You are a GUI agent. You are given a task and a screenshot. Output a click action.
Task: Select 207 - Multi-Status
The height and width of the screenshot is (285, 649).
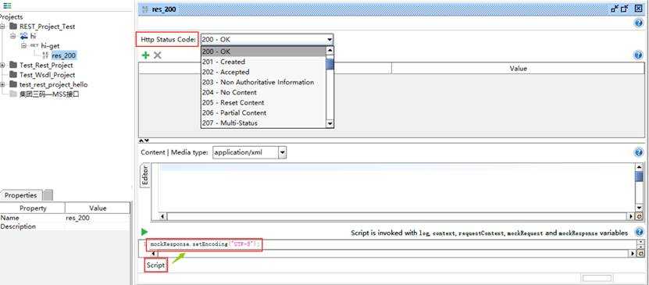click(x=263, y=123)
